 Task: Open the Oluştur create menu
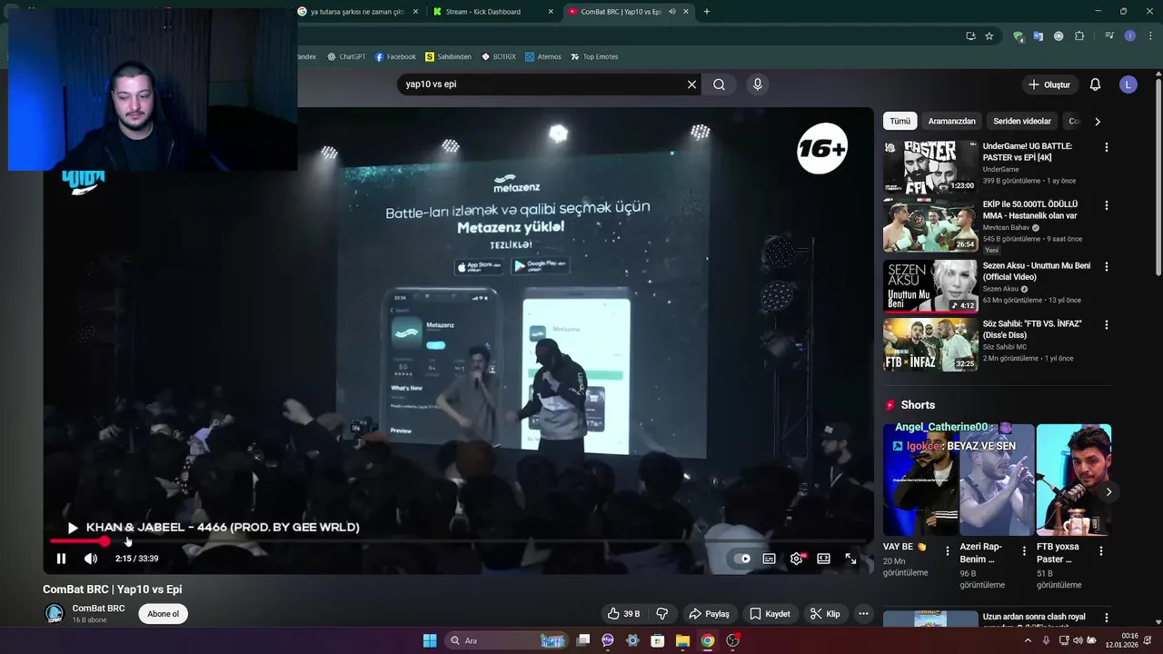(1050, 84)
